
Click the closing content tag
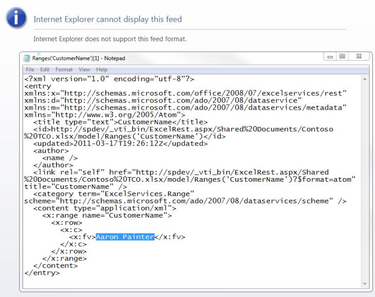click(55, 266)
